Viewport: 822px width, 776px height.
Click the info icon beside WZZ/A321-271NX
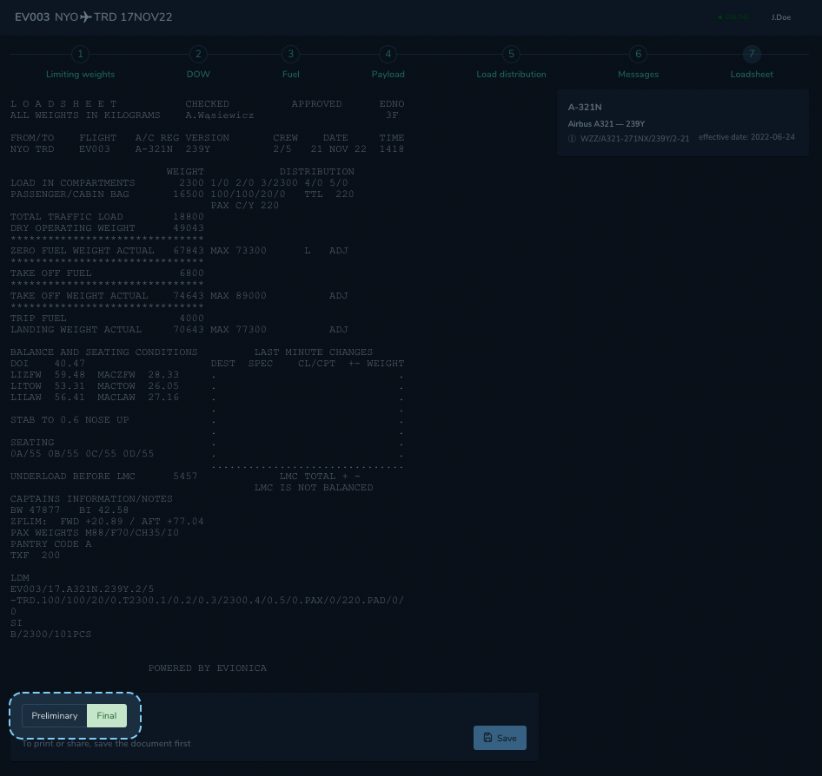click(x=572, y=139)
